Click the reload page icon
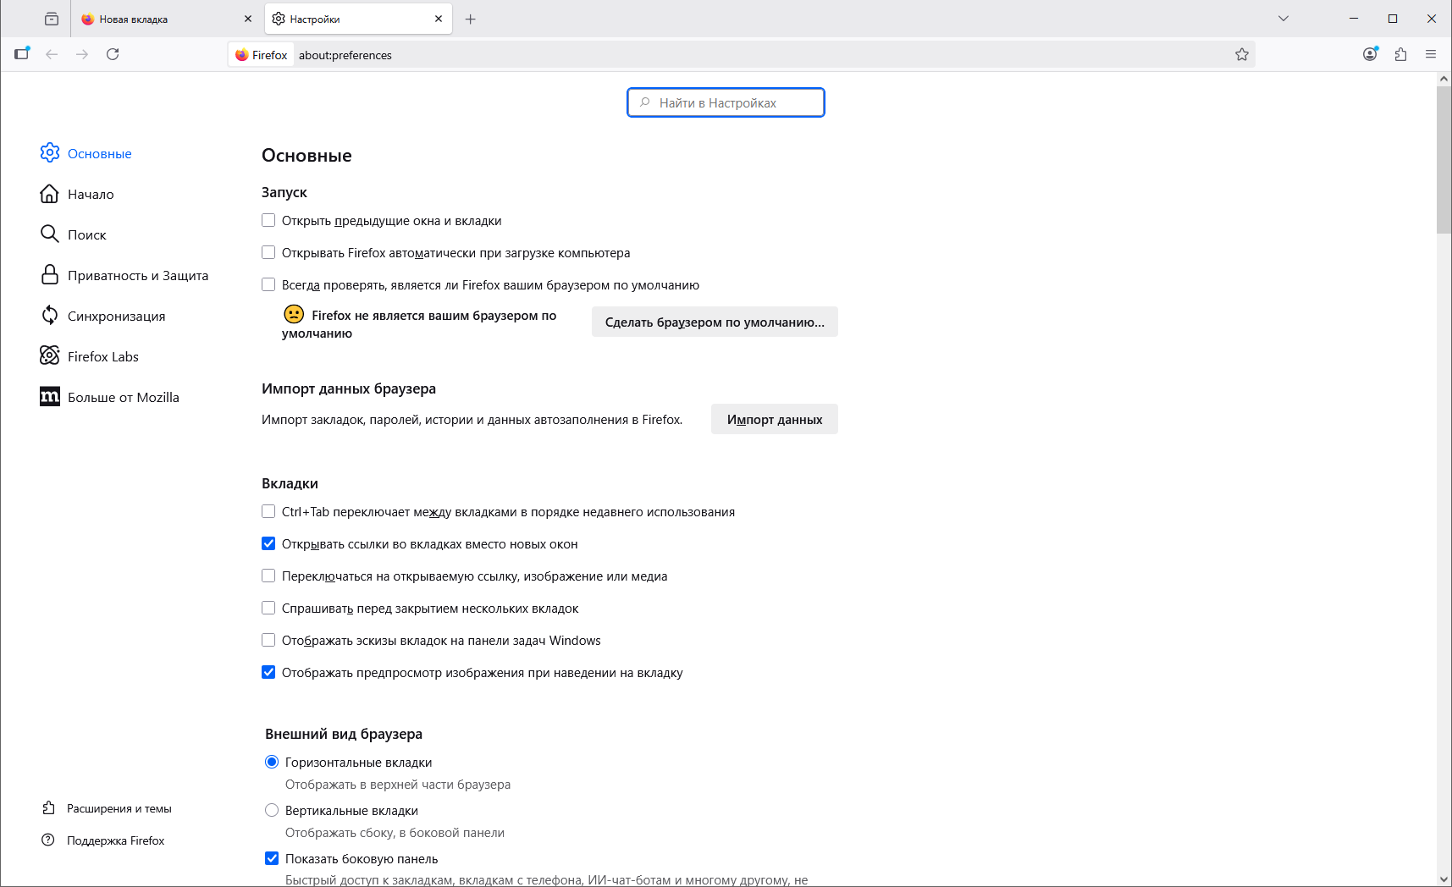Image resolution: width=1452 pixels, height=887 pixels. [113, 54]
